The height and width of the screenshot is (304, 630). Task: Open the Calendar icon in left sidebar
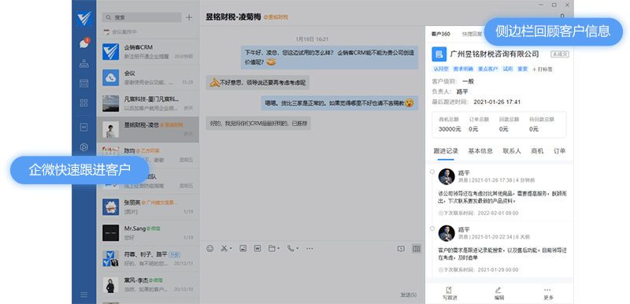[x=84, y=83]
